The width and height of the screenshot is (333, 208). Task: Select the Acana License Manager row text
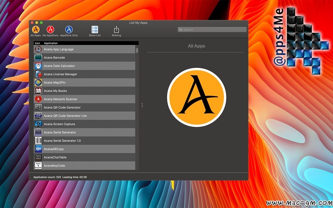coord(60,74)
